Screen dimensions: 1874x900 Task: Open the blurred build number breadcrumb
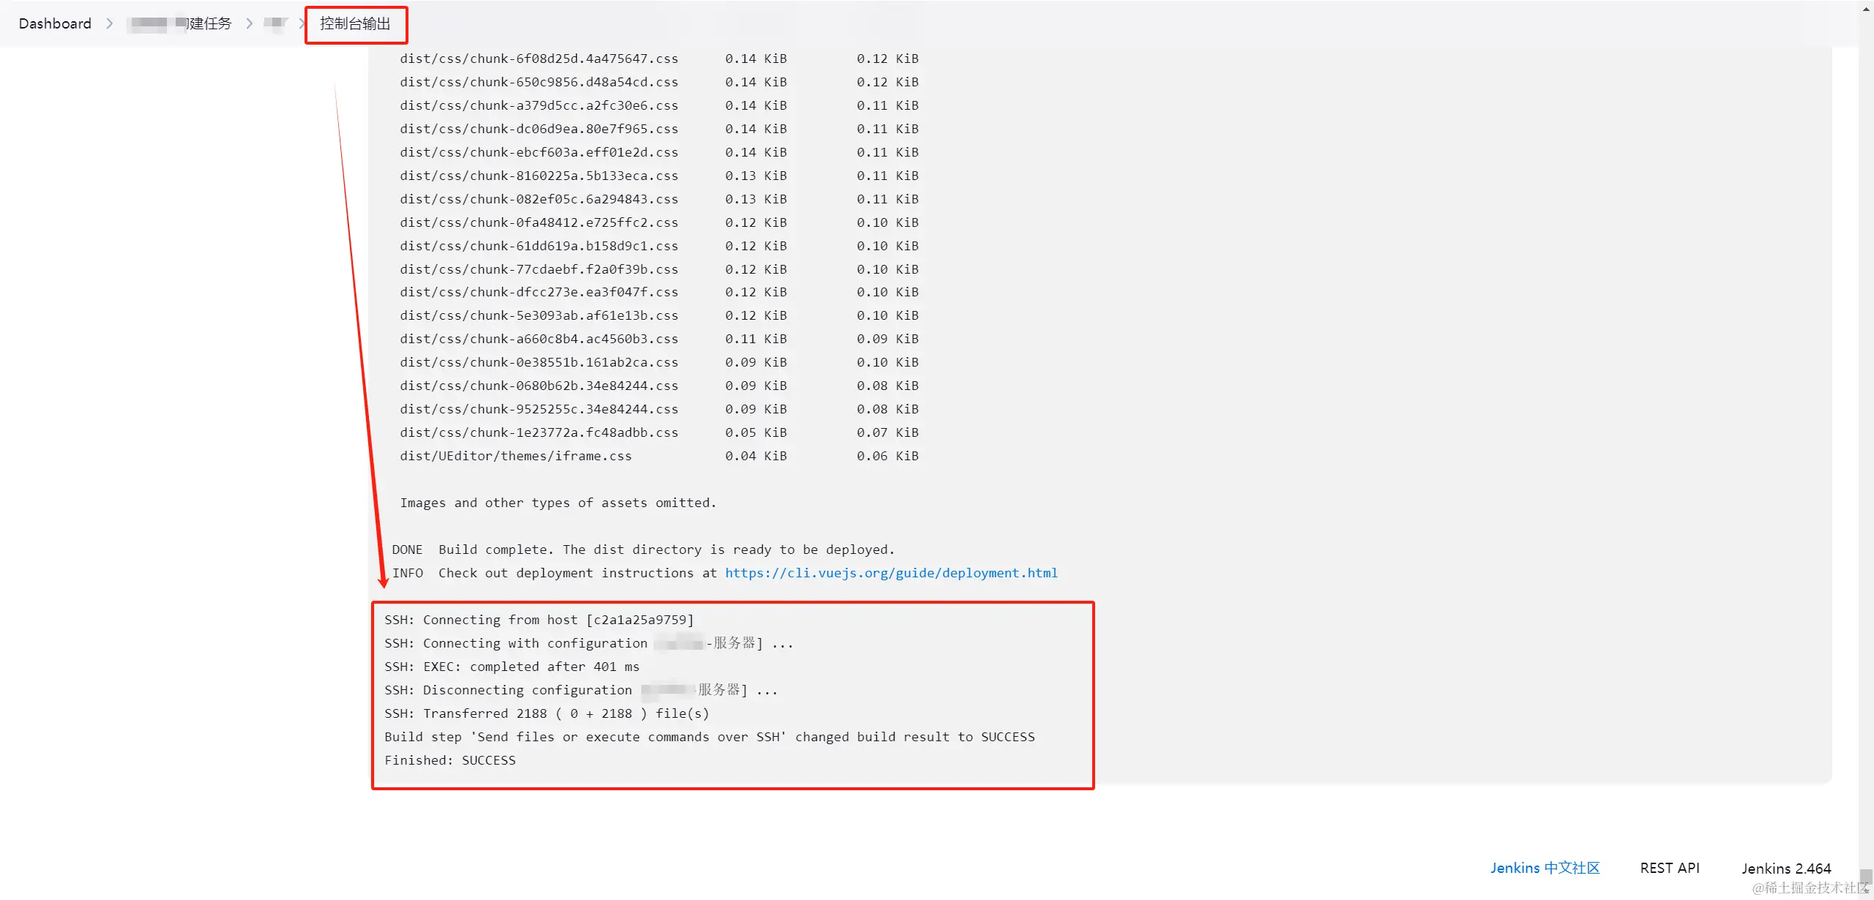(x=276, y=23)
